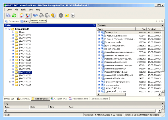Viewport: 168px width, 120px height.
Task: Click the Name column header
Action: pos(116,29)
